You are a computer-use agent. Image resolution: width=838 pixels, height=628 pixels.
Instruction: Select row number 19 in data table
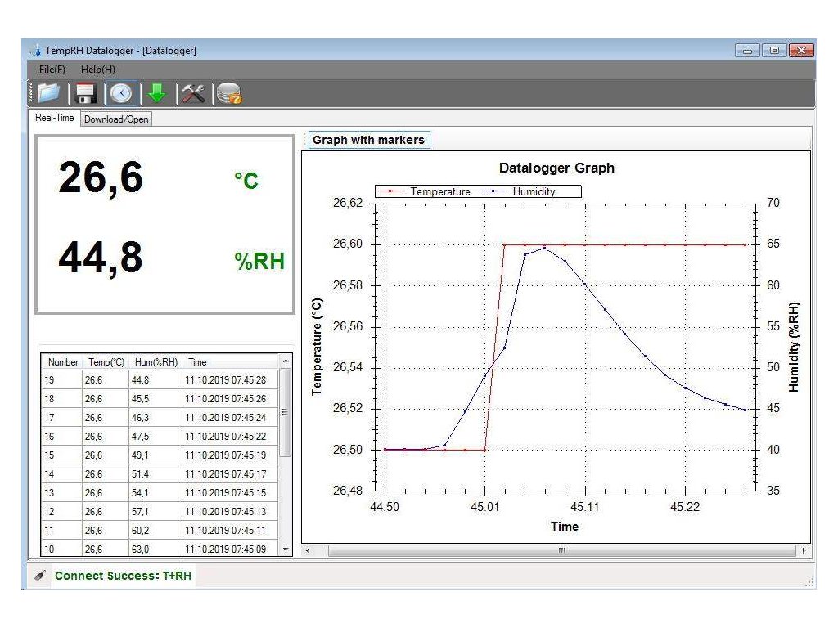click(61, 380)
